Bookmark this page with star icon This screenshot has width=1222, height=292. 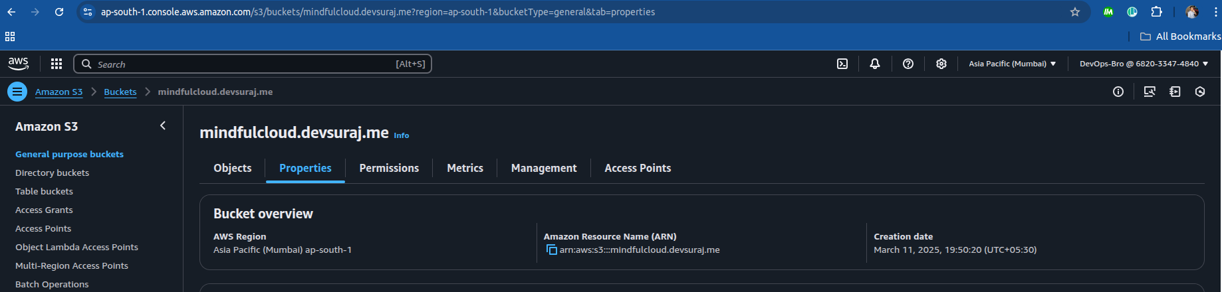[1075, 12]
